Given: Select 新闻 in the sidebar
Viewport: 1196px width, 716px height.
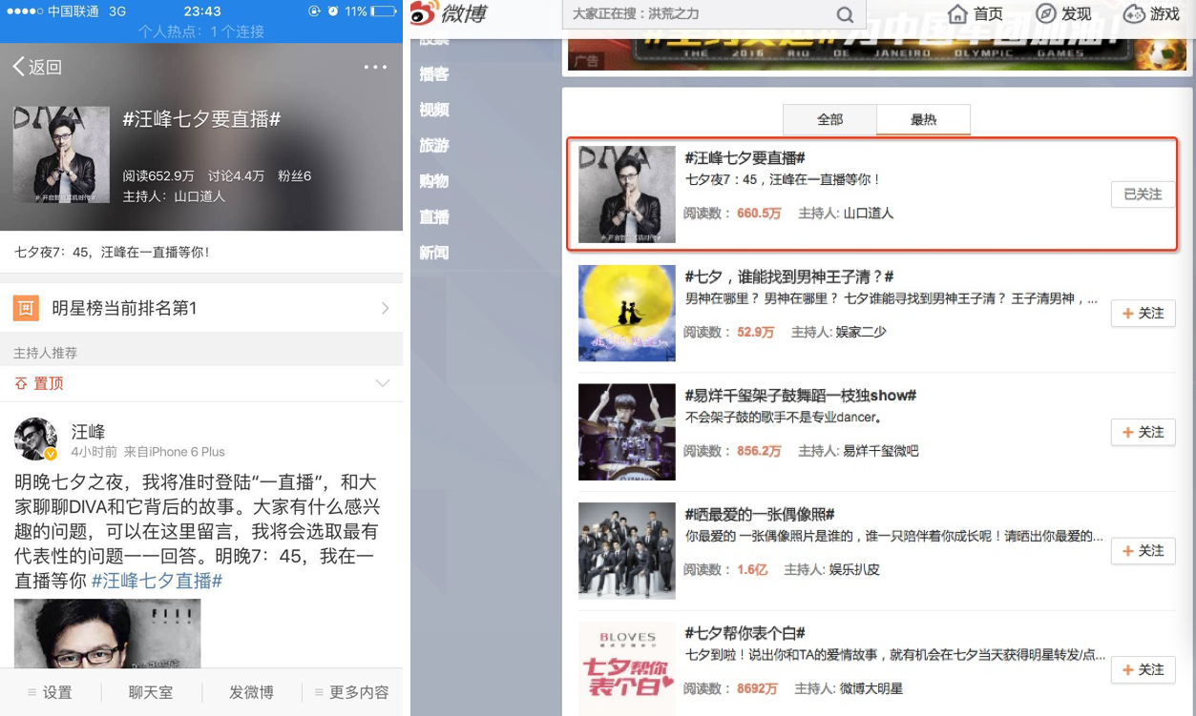Looking at the screenshot, I should tap(434, 253).
